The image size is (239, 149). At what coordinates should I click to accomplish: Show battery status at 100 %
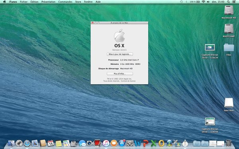[x=195, y=2]
